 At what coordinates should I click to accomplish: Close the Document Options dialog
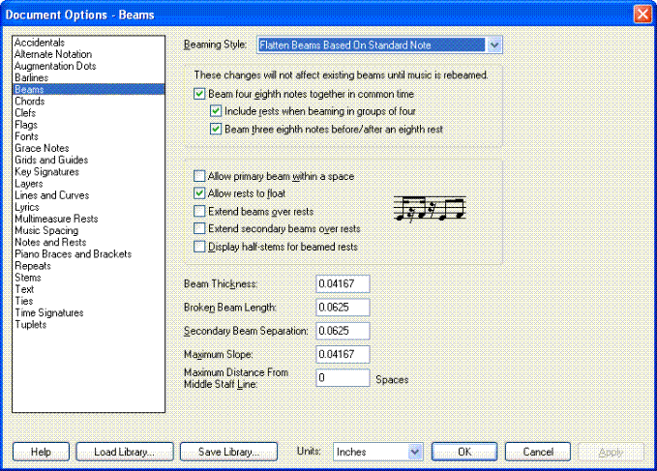(x=642, y=14)
